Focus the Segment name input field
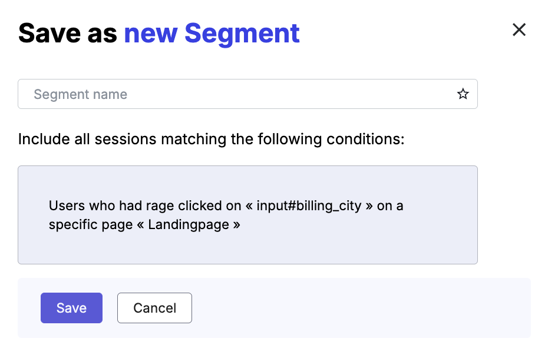The width and height of the screenshot is (548, 358). coord(177,94)
